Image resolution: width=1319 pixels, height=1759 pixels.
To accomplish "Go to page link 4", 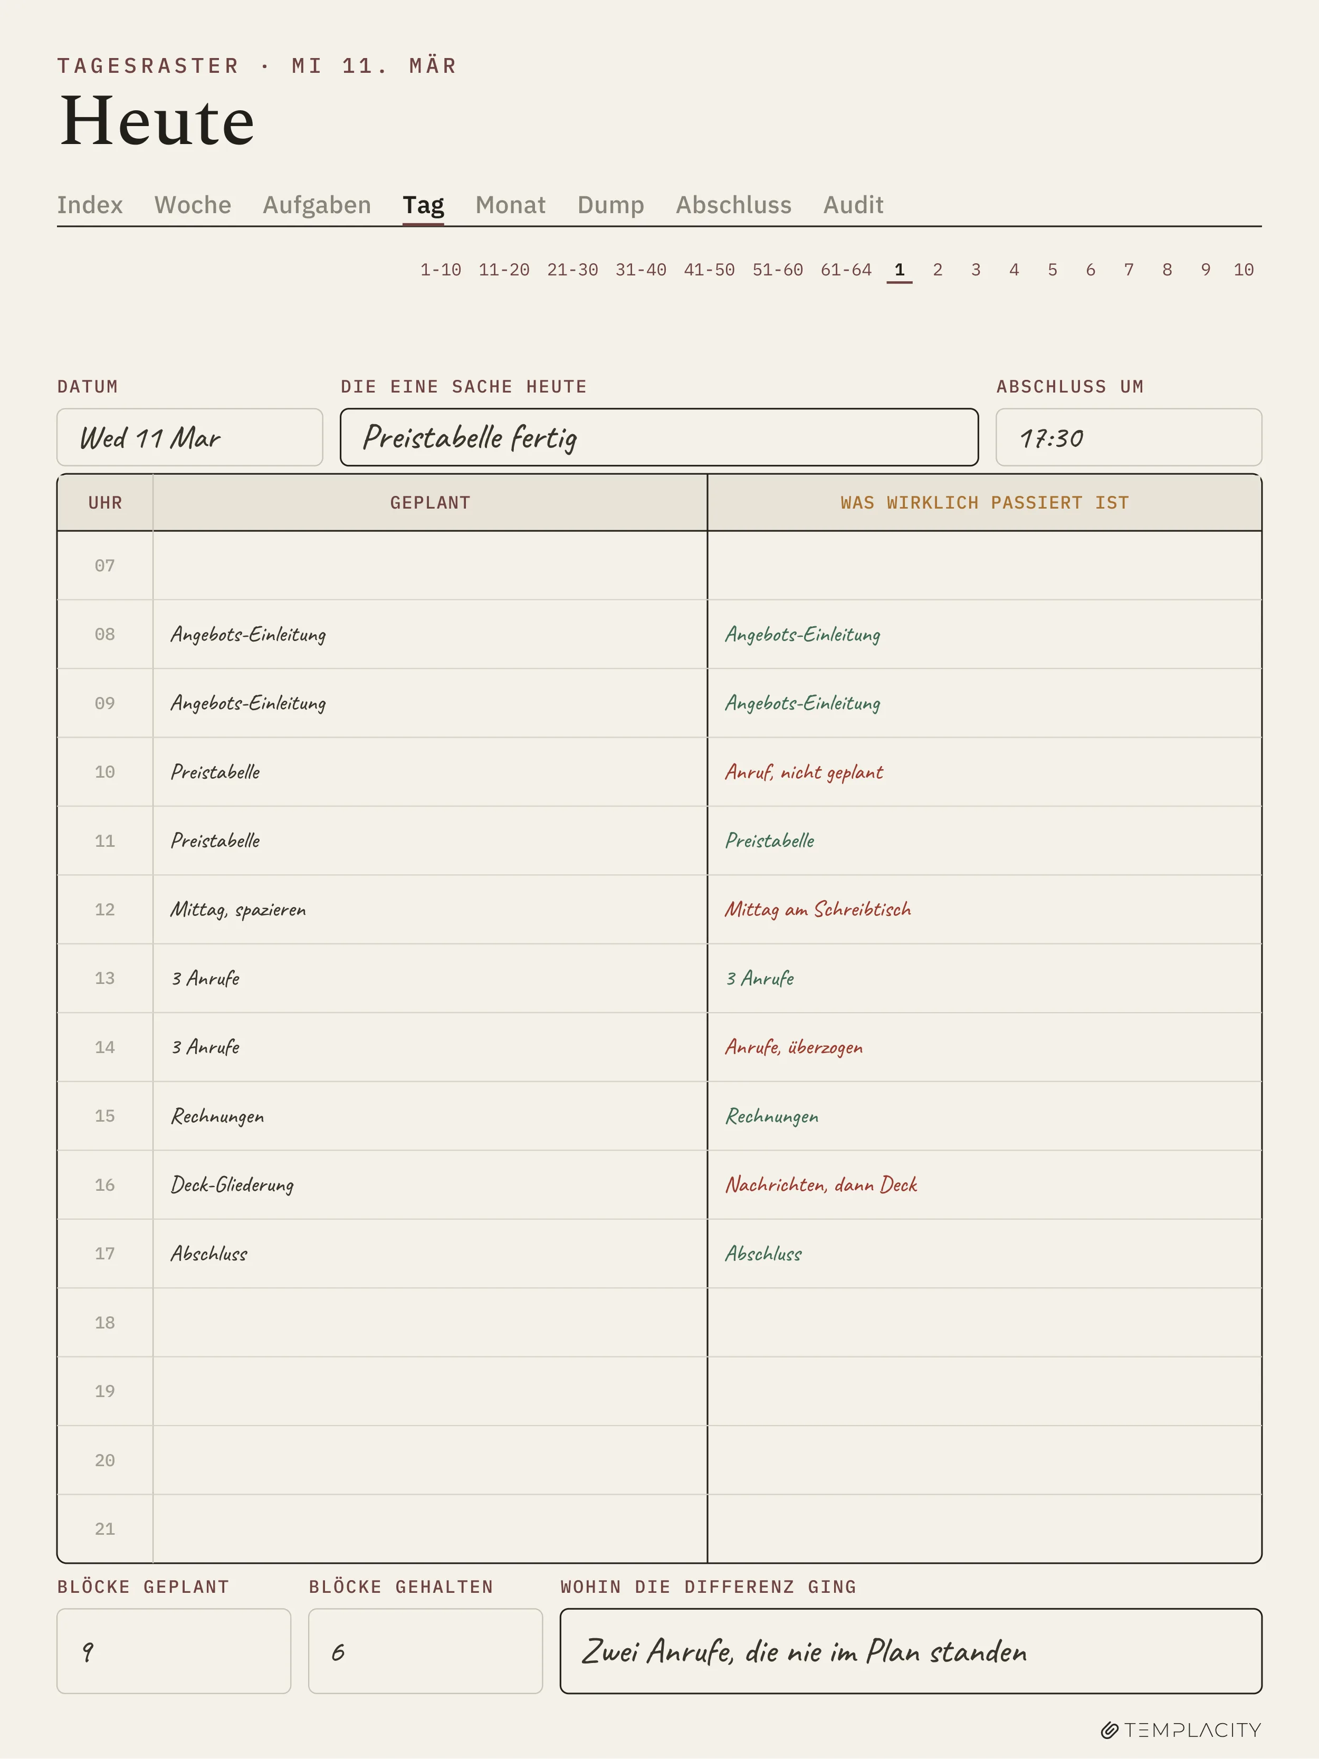I will (x=1014, y=270).
